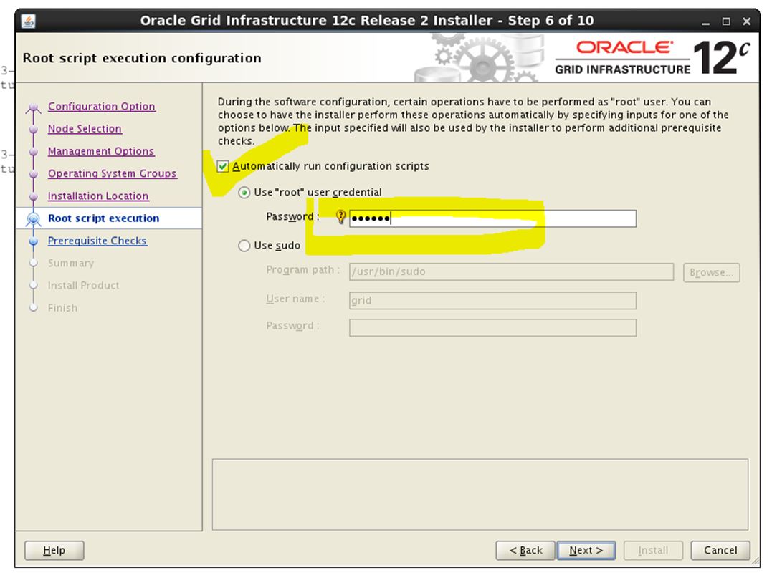Select Use "root" user credential option
The image size is (772, 578).
coord(244,193)
